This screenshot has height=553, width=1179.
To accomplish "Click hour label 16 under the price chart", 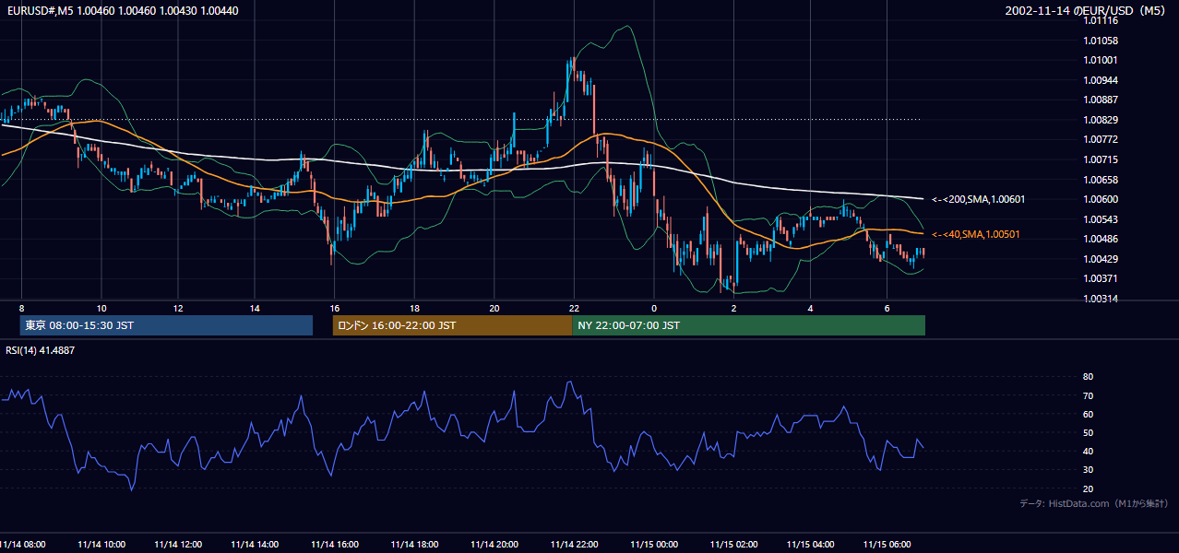I will pyautogui.click(x=335, y=308).
